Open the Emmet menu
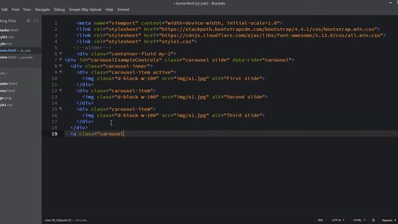This screenshot has width=398, height=224. [123, 9]
